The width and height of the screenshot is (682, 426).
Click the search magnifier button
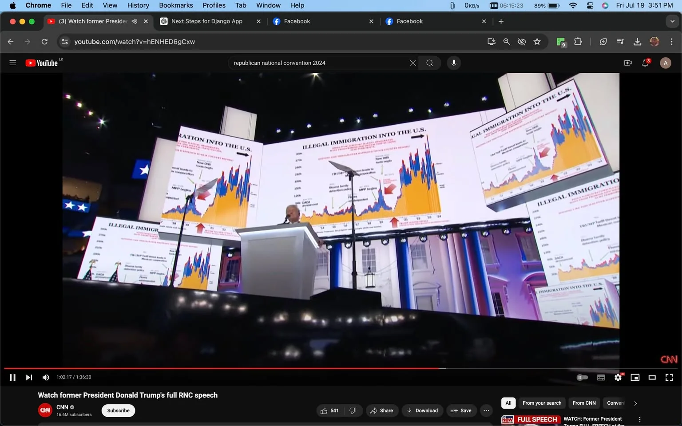click(x=429, y=63)
